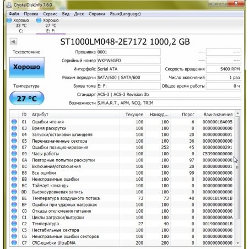Click status icon of row C1 Циклы загрузки/выгрузки
The image size is (249, 249).
point(14,217)
